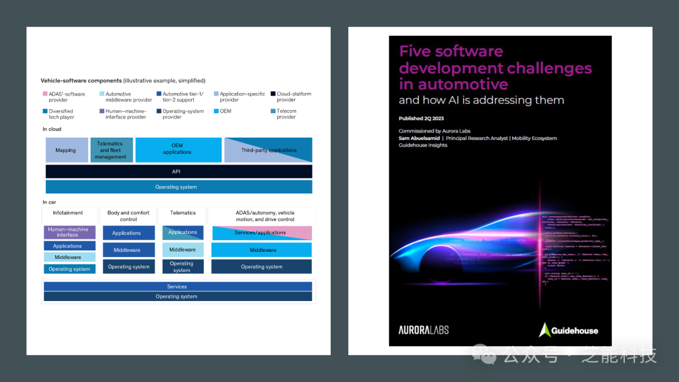This screenshot has width=679, height=382.
Task: Click the Telecom provider legend swatch
Action: 273,111
